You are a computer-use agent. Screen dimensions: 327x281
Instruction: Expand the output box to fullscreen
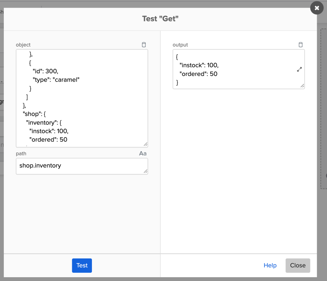(x=299, y=69)
